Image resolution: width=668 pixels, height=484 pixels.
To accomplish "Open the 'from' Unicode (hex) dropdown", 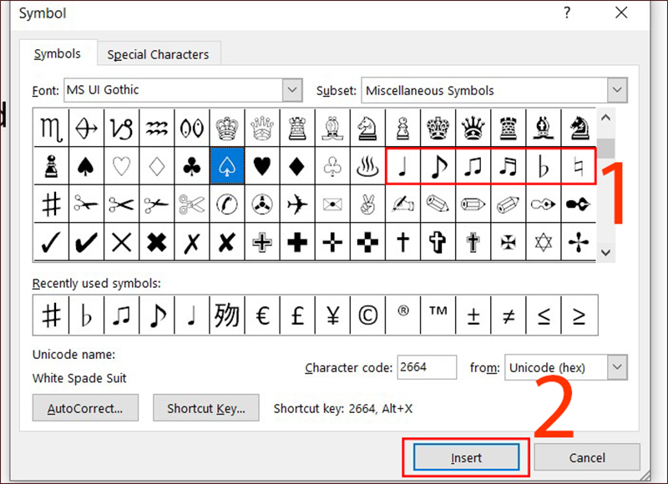I will pyautogui.click(x=617, y=367).
